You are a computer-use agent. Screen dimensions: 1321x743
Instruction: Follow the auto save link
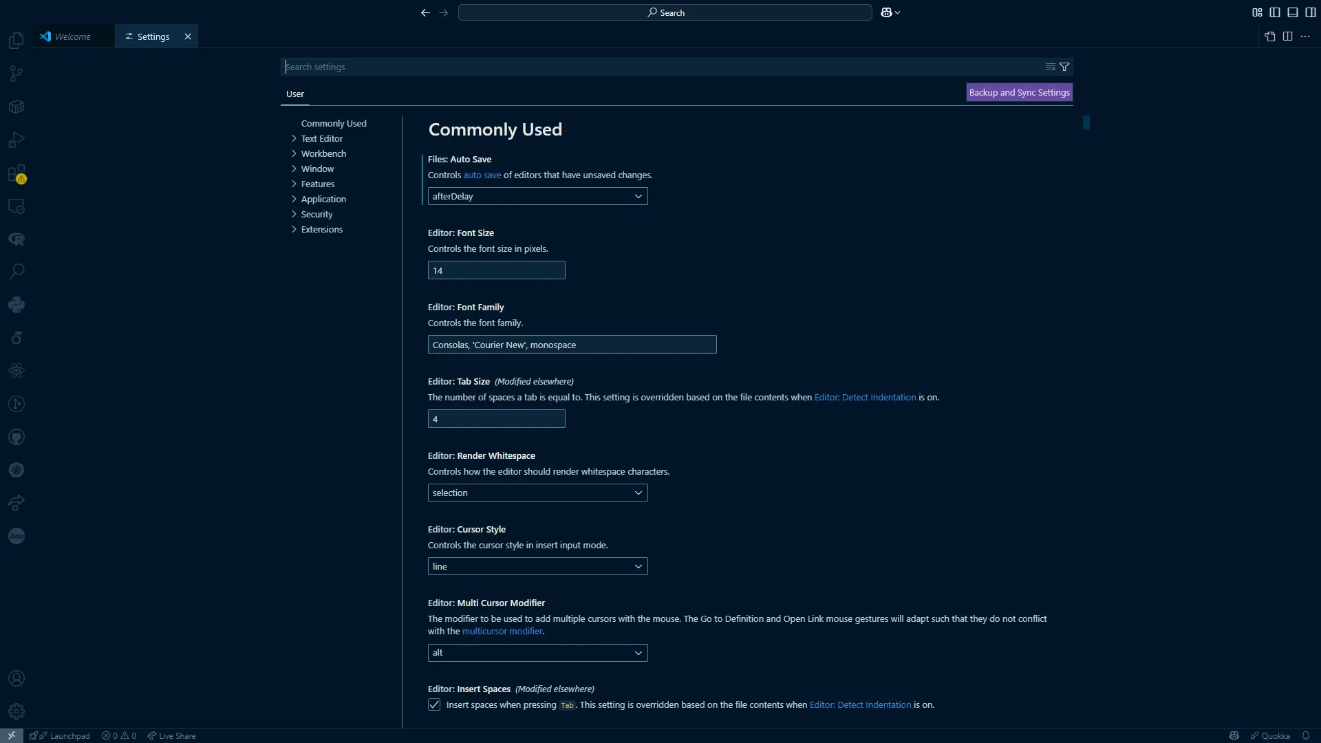tap(482, 175)
